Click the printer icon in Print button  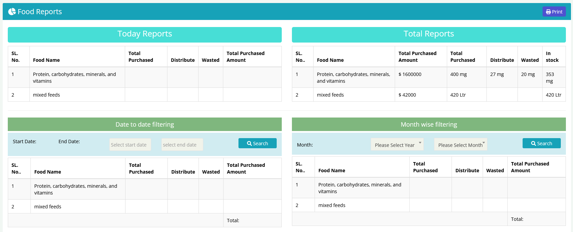(x=548, y=12)
